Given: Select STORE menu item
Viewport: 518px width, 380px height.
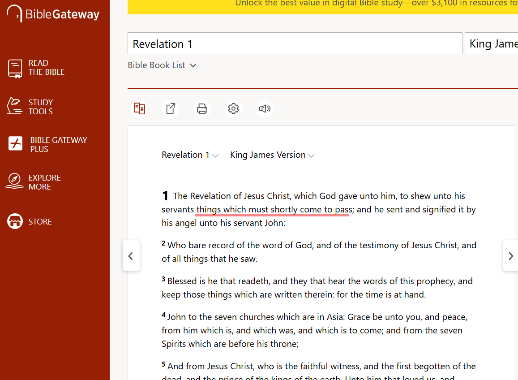Looking at the screenshot, I should (x=40, y=221).
